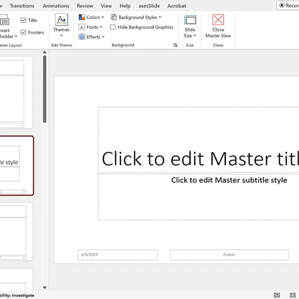The width and height of the screenshot is (299, 299).
Task: Click the thumbnail pane vertical scrollbar
Action: pyautogui.click(x=44, y=90)
